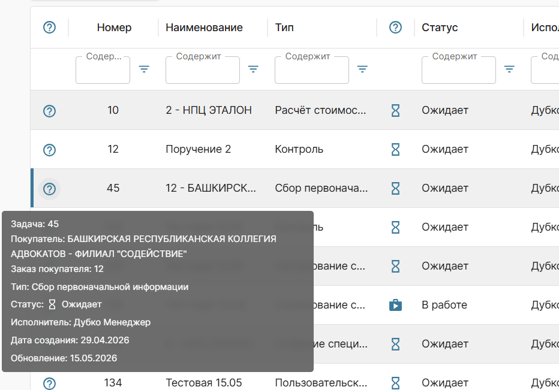The image size is (559, 390).
Task: Click the help icon in row 10
Action: [x=49, y=111]
